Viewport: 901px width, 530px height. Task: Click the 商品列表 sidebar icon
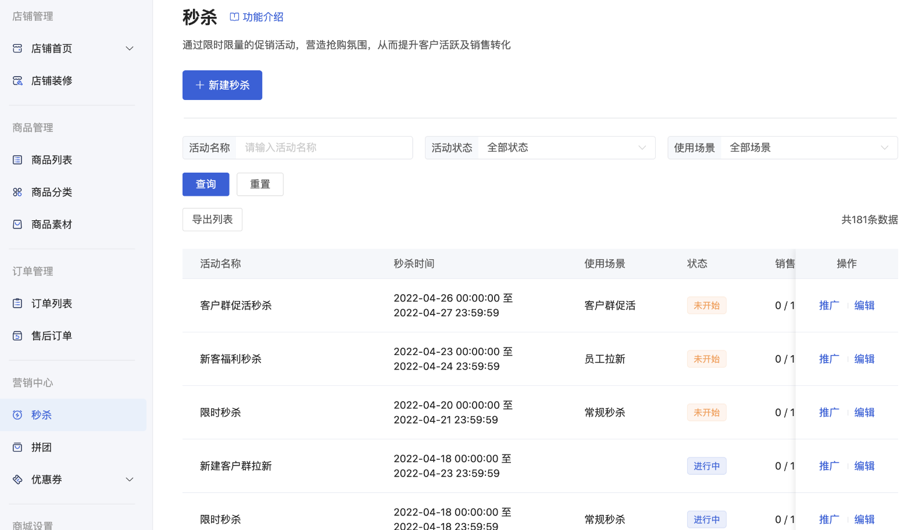pos(17,160)
